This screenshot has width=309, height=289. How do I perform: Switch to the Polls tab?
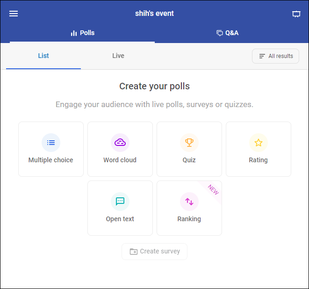point(82,33)
